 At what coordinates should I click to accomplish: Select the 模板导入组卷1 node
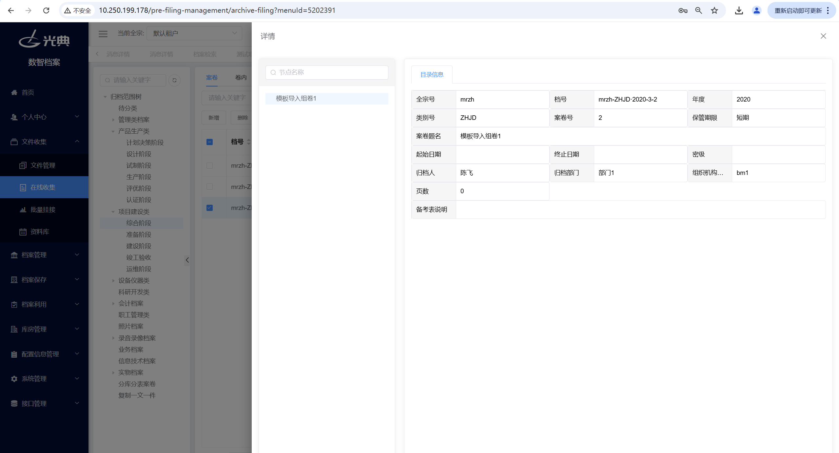[x=327, y=99]
